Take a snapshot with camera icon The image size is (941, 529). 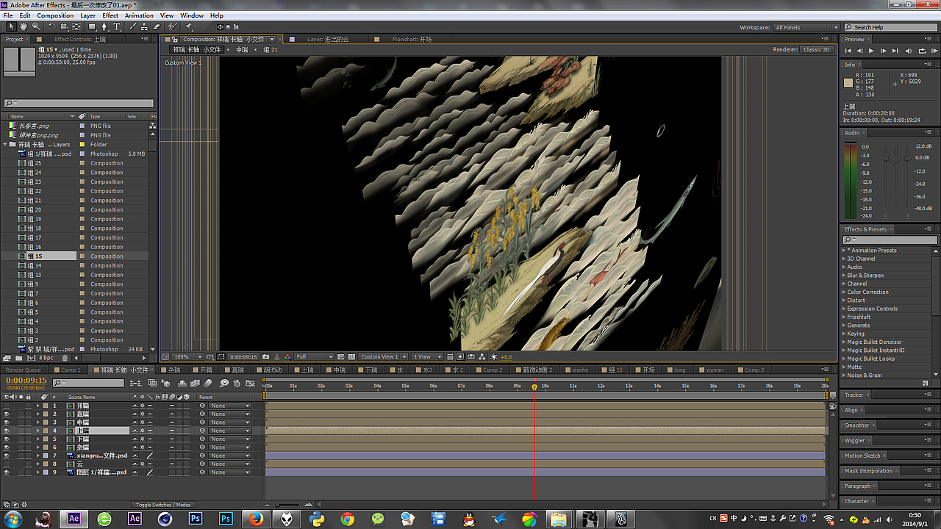pos(265,357)
